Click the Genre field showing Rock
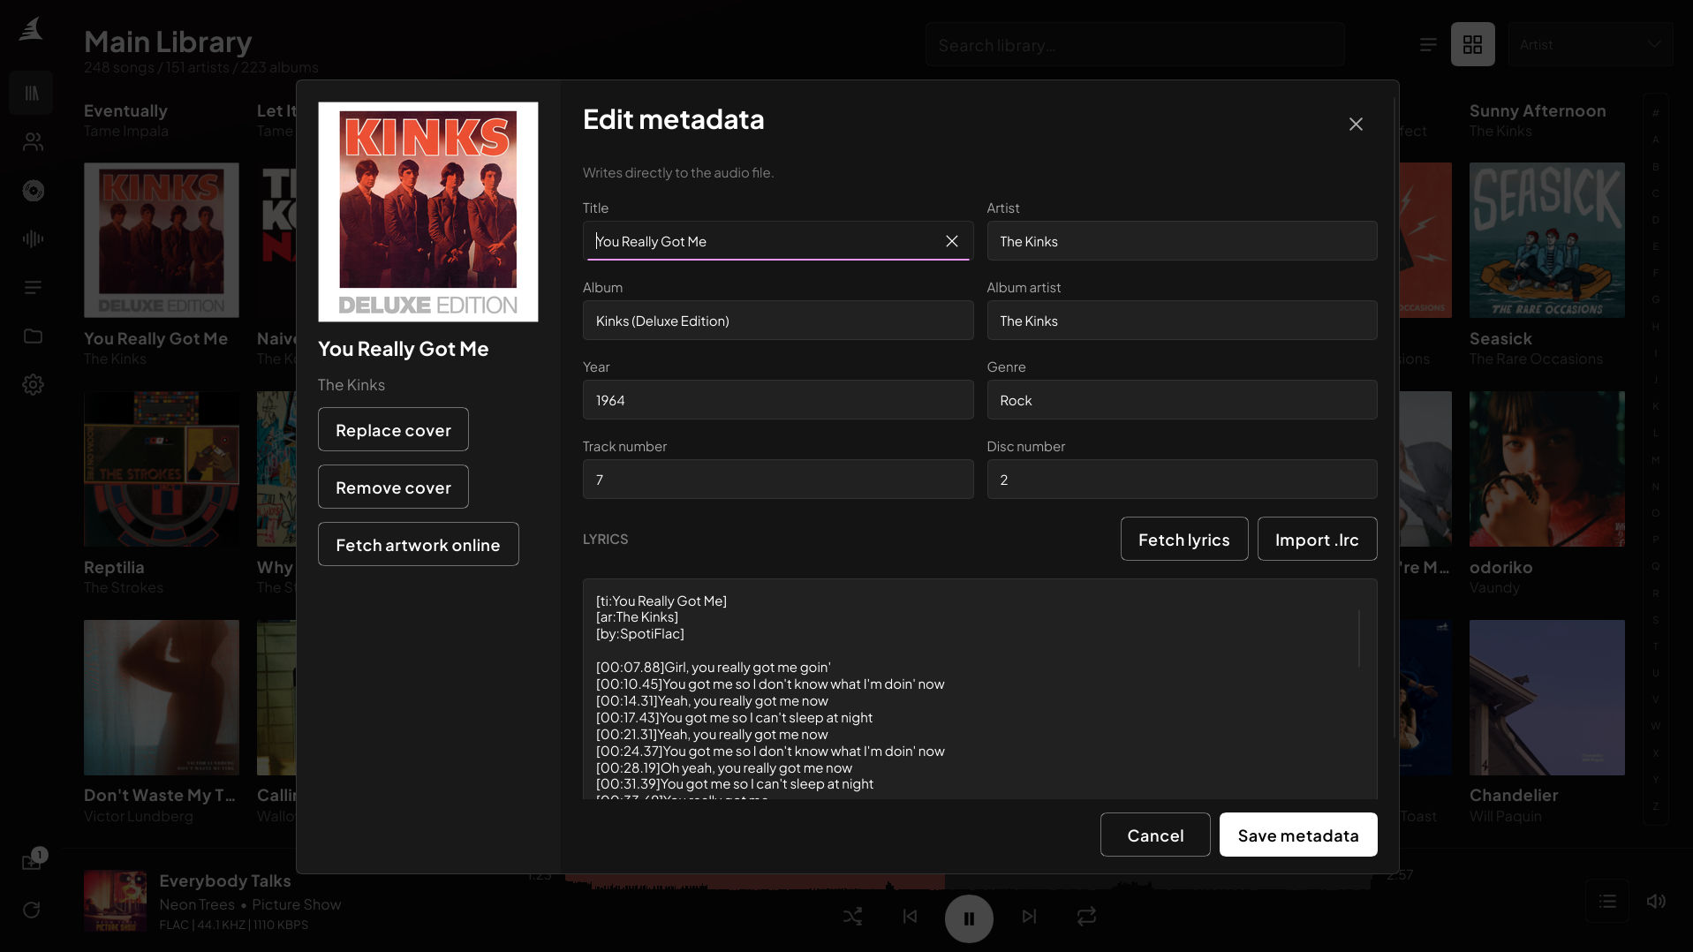 coord(1182,400)
